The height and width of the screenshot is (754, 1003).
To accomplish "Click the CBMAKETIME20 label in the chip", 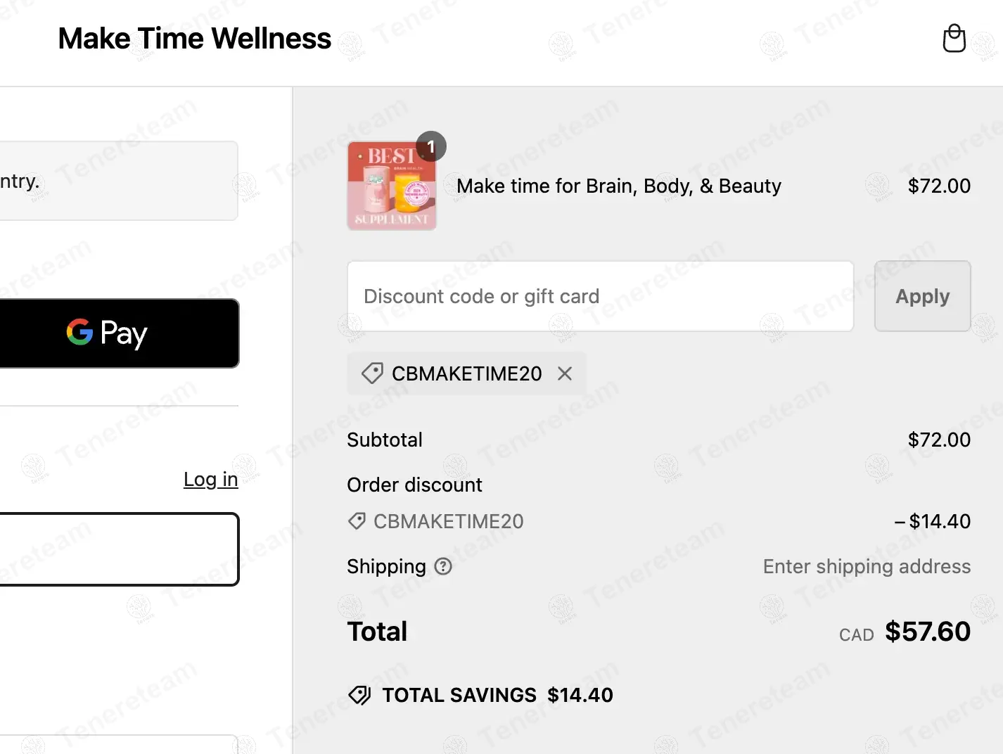I will pos(466,373).
